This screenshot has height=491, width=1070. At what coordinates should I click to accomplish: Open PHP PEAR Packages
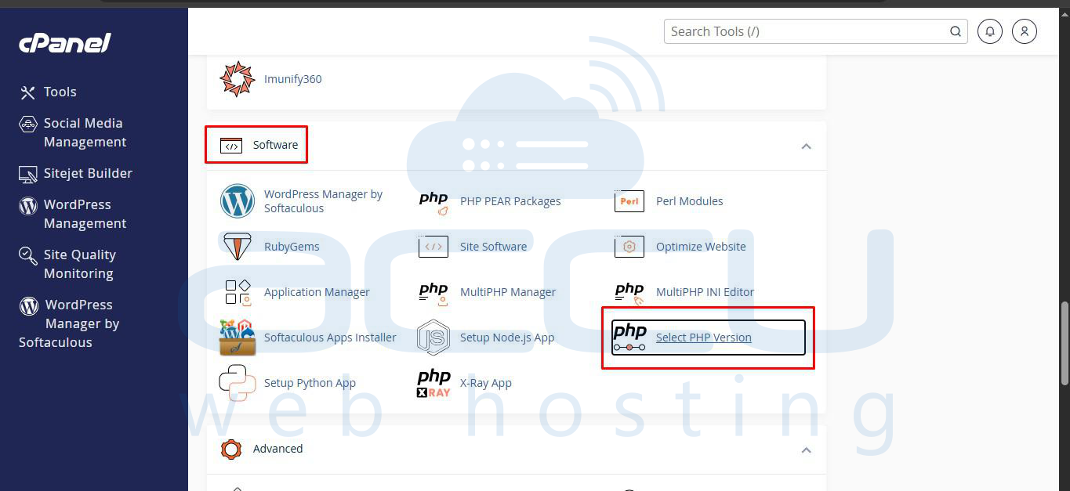click(x=510, y=201)
